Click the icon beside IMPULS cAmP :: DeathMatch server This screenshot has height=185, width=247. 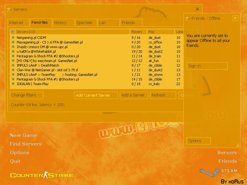(13, 65)
